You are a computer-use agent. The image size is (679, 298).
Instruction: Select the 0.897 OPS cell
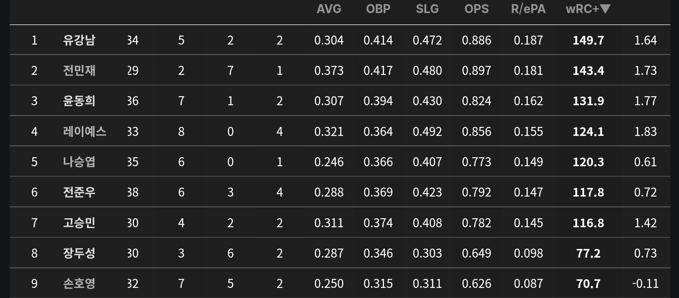pos(476,70)
